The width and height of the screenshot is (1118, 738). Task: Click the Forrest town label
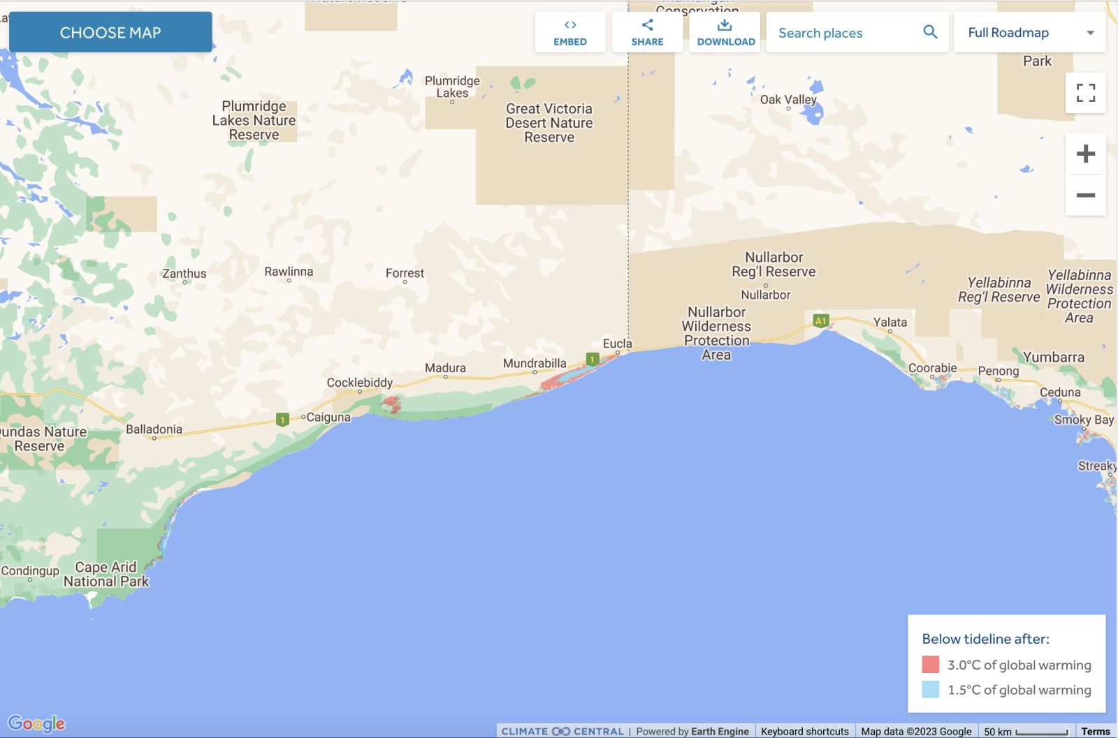(405, 273)
